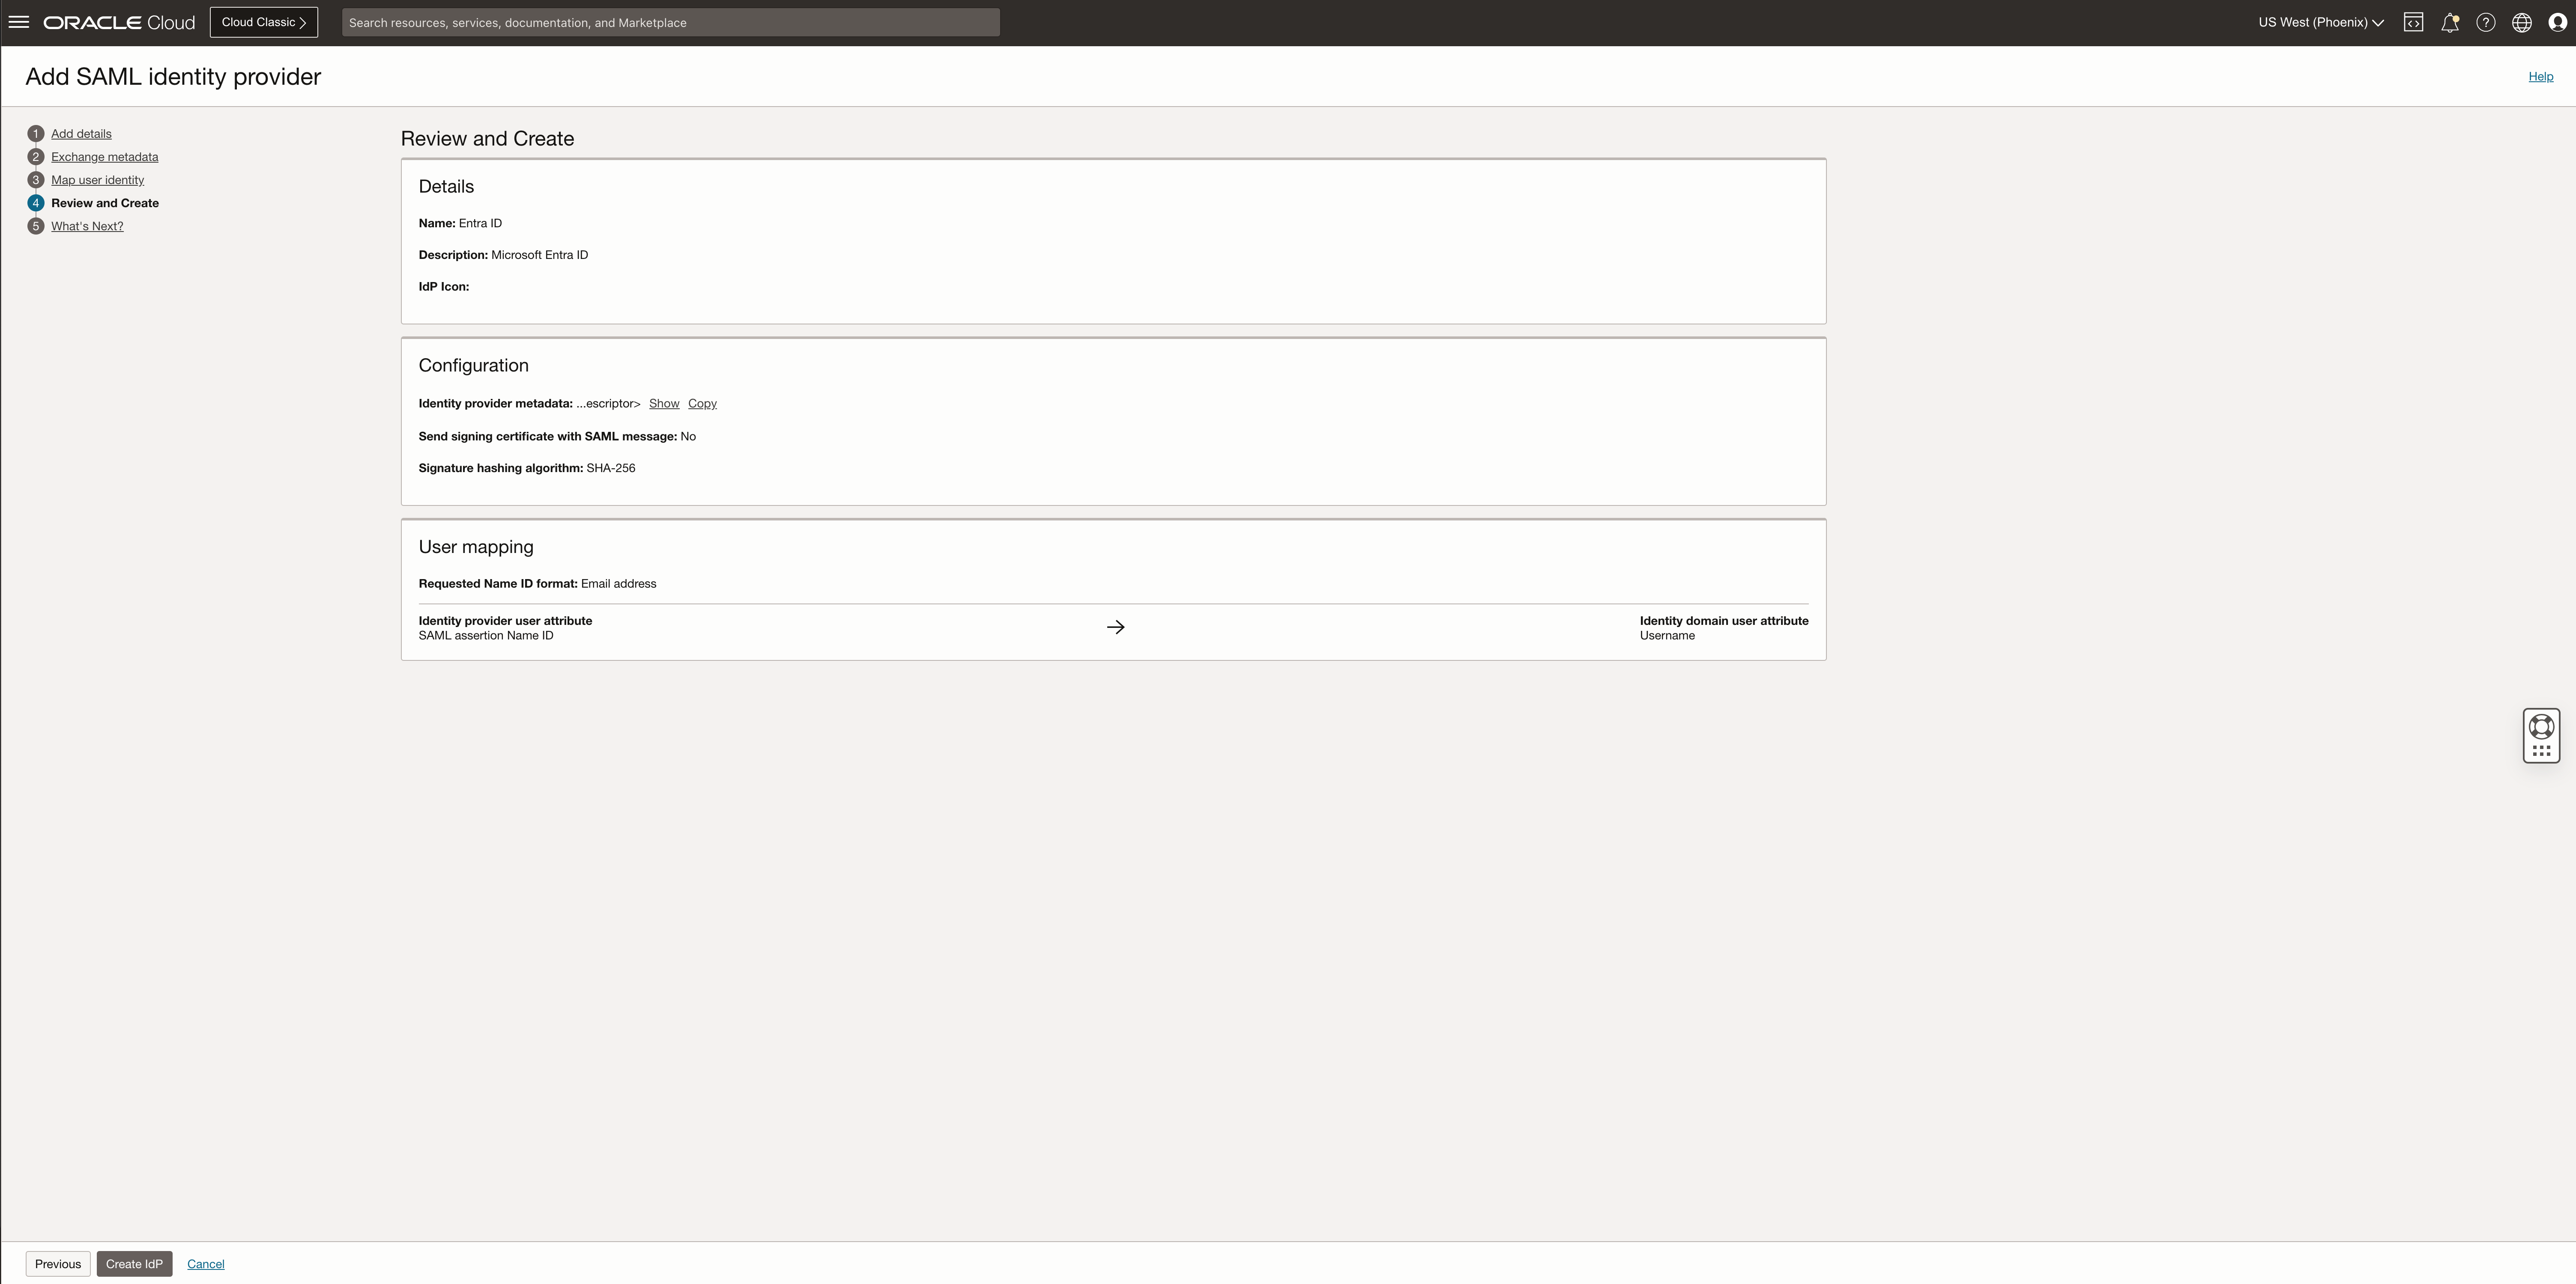Viewport: 2576px width, 1284px height.
Task: Go to step 1 Add details
Action: 81,134
